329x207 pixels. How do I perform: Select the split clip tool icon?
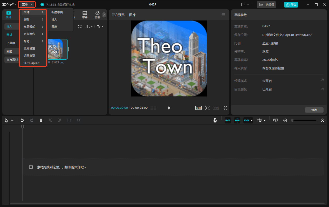click(x=41, y=120)
